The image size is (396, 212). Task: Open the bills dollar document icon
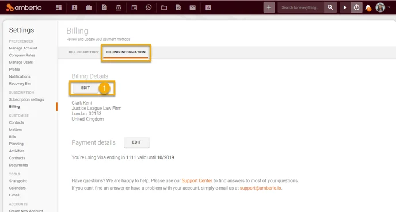point(104,7)
